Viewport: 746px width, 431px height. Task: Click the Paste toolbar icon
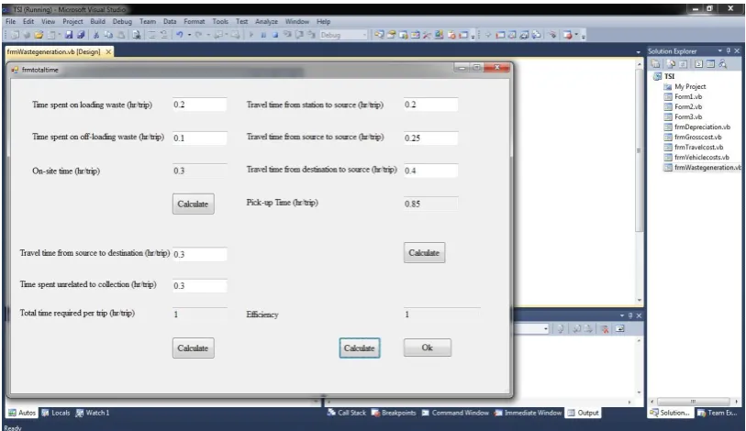121,35
